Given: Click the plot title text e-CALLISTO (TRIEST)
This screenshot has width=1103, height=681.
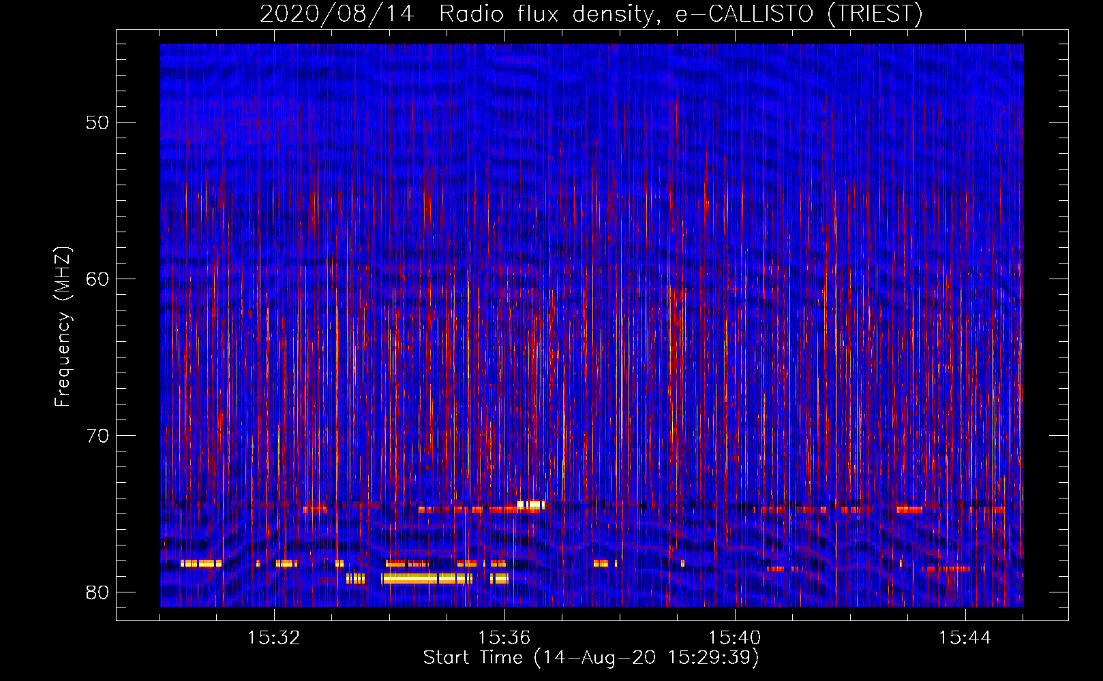Looking at the screenshot, I should [x=799, y=14].
